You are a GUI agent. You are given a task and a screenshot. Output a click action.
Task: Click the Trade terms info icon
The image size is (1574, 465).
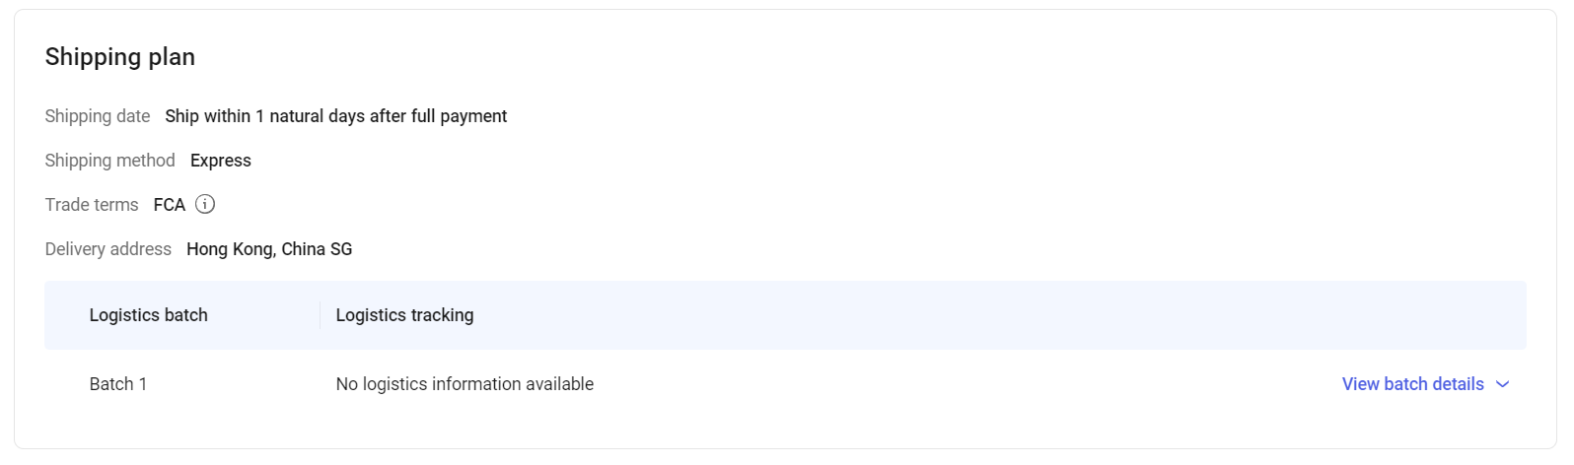click(x=205, y=205)
